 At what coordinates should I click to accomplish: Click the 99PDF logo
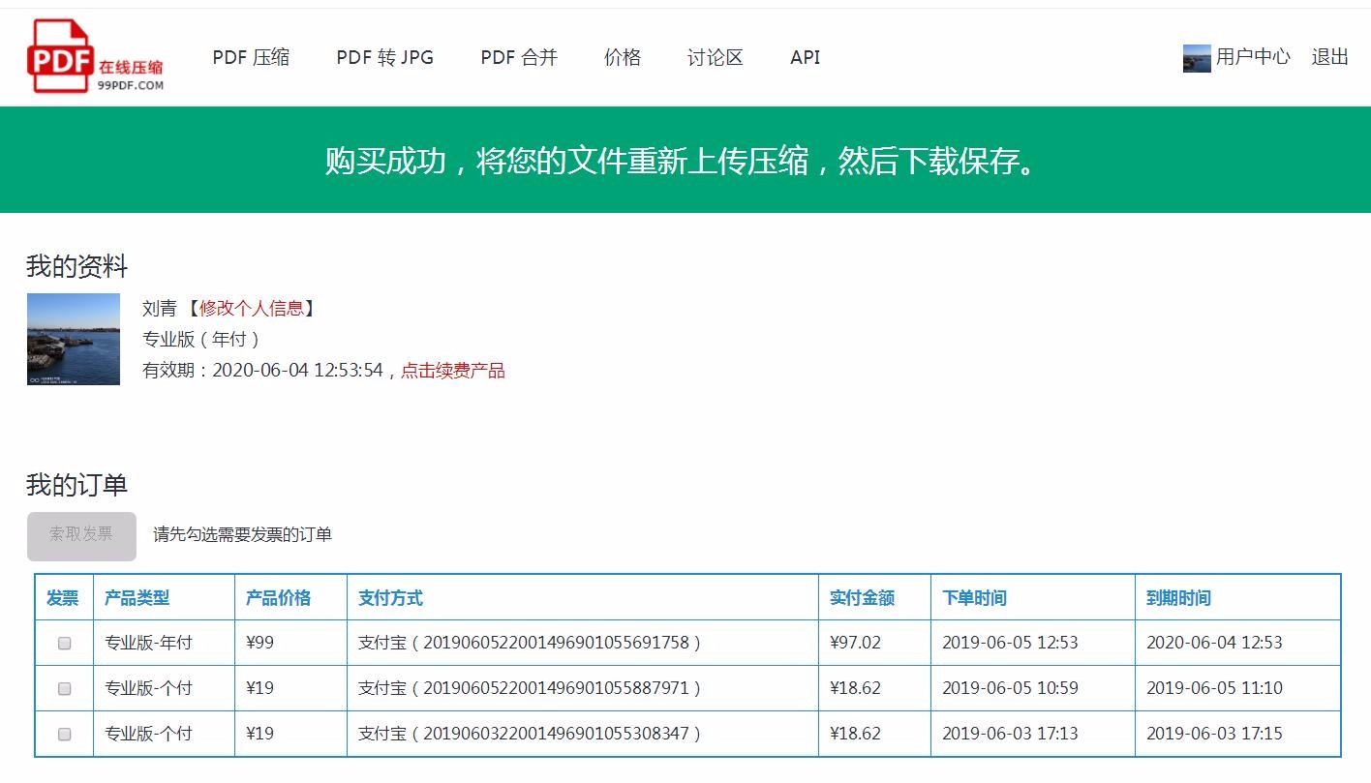point(96,56)
